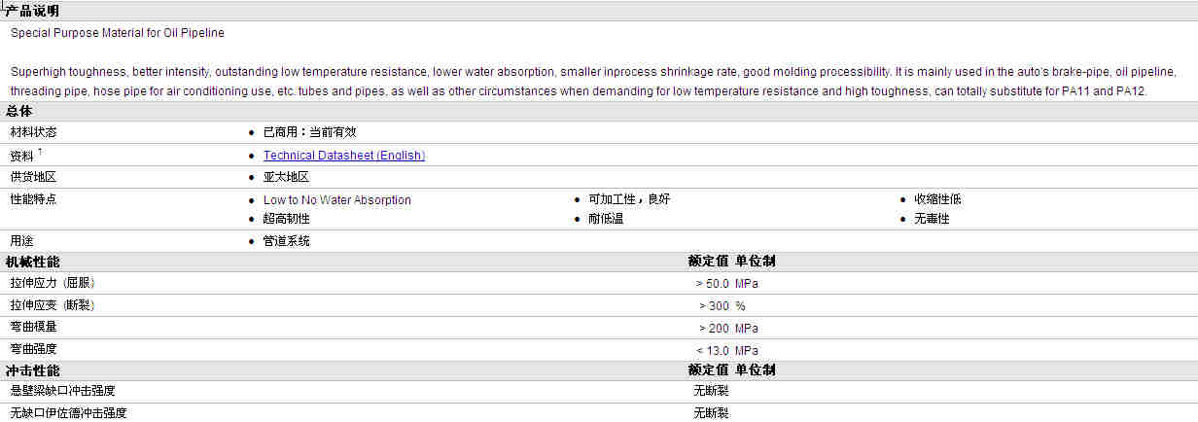Click the Special Purpose Material for Oil Pipeline title
Image resolution: width=1198 pixels, height=422 pixels.
tap(117, 33)
